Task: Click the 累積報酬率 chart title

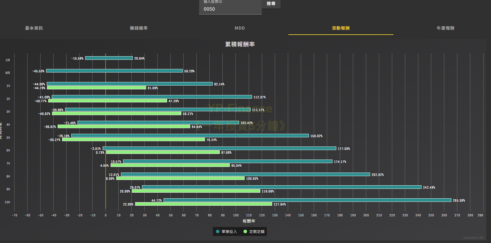Action: [x=240, y=44]
